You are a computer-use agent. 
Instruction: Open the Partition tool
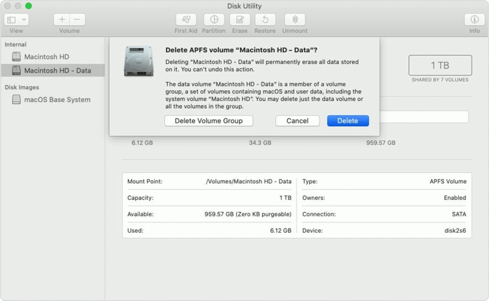(214, 20)
